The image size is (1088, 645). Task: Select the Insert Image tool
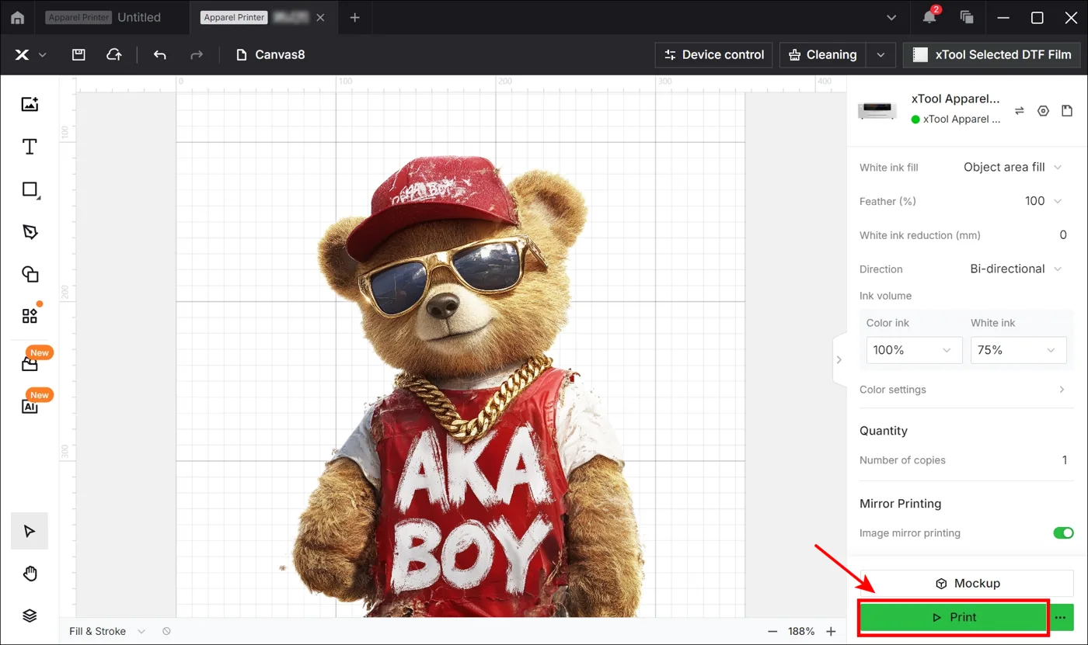(x=30, y=104)
